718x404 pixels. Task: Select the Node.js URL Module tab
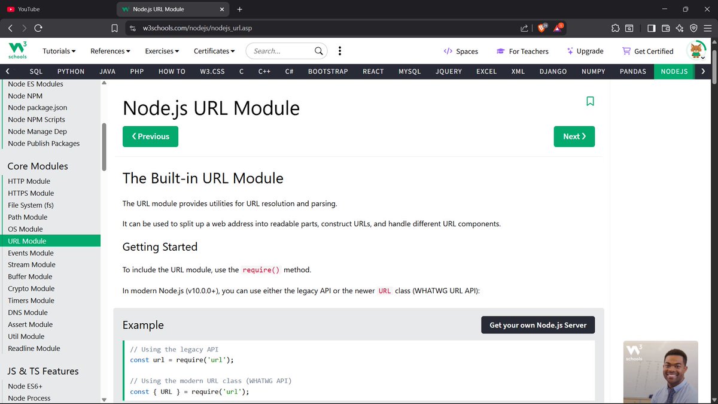173,9
